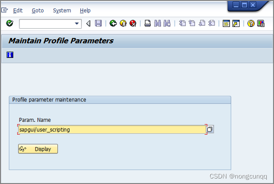Click the red Cancel icon
Image resolution: width=274 pixels, height=184 pixels.
point(133,23)
